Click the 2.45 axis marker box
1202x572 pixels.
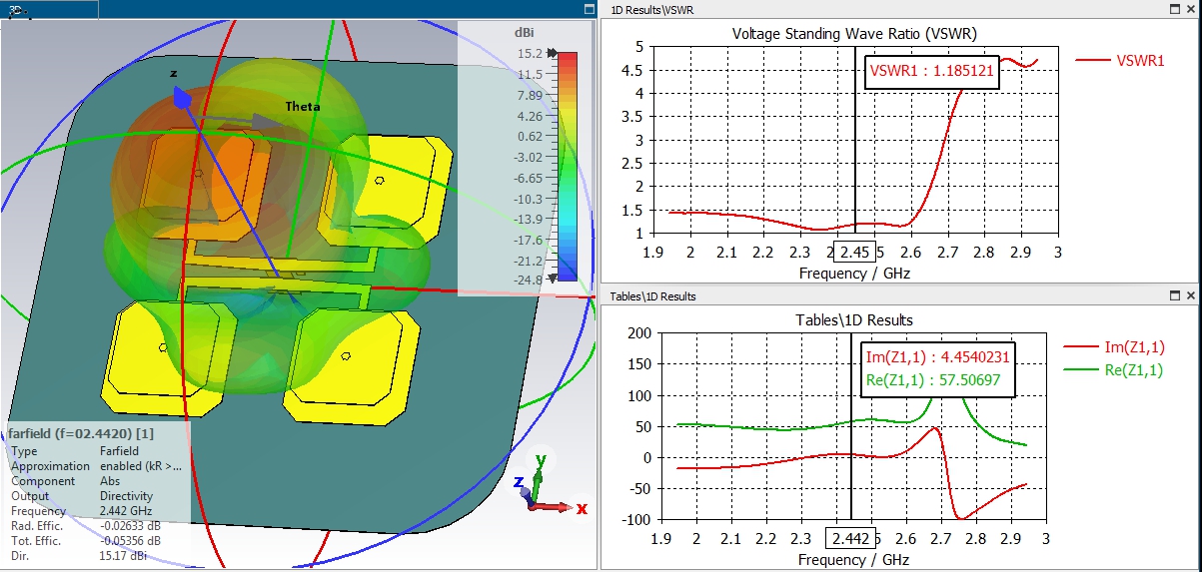[x=856, y=252]
